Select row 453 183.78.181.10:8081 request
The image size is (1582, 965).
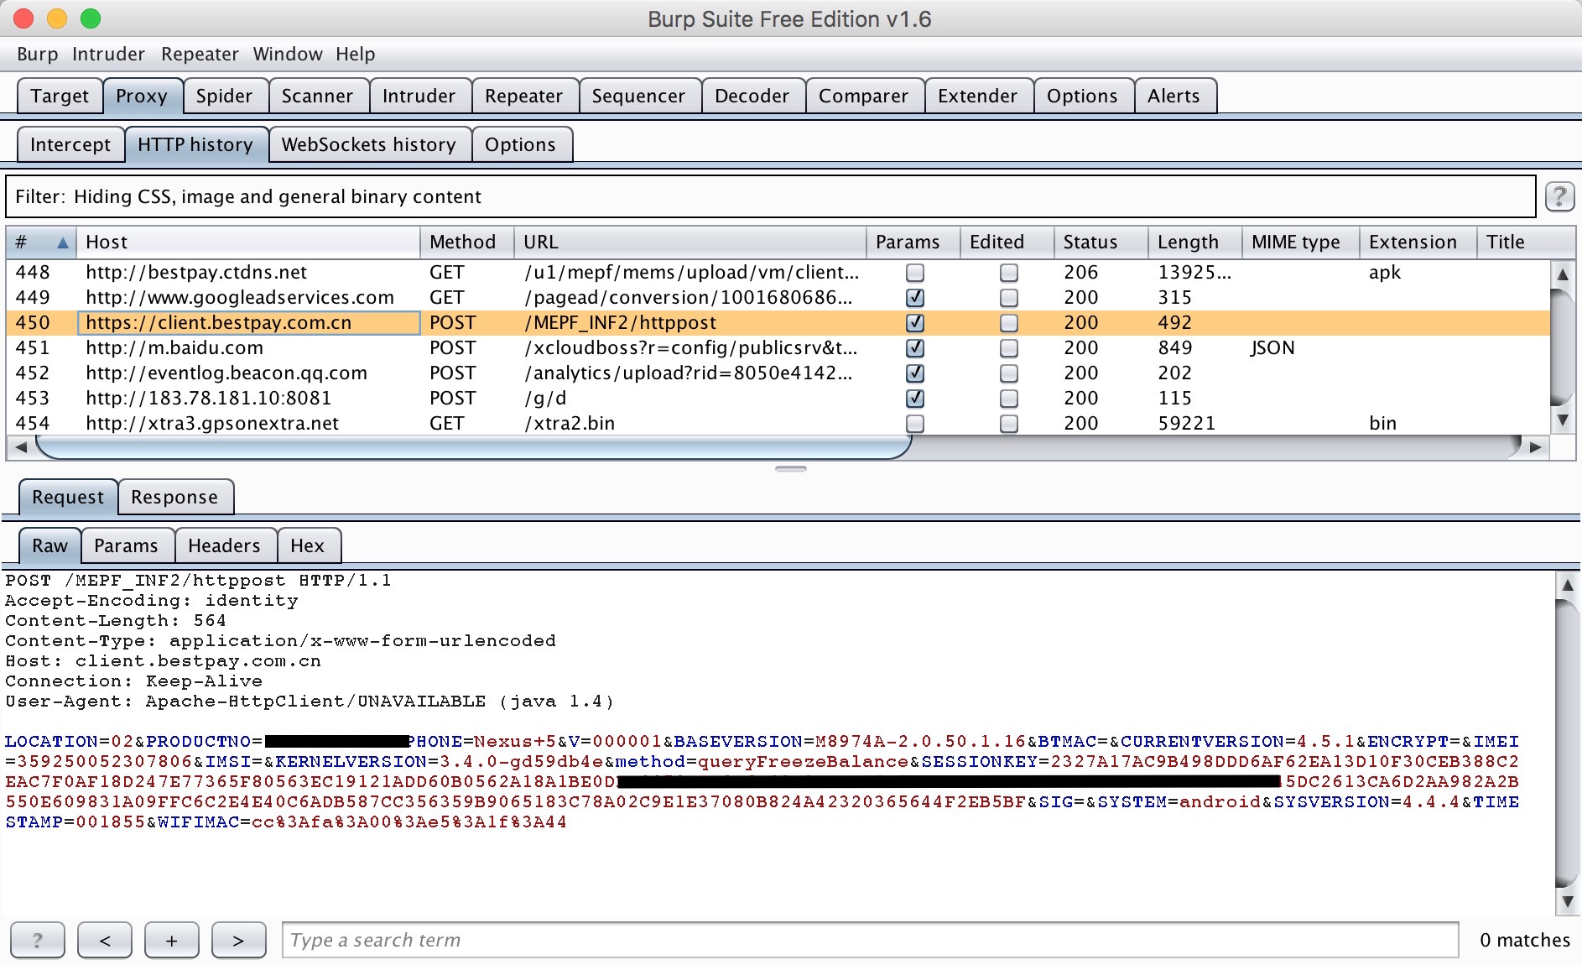pos(778,399)
